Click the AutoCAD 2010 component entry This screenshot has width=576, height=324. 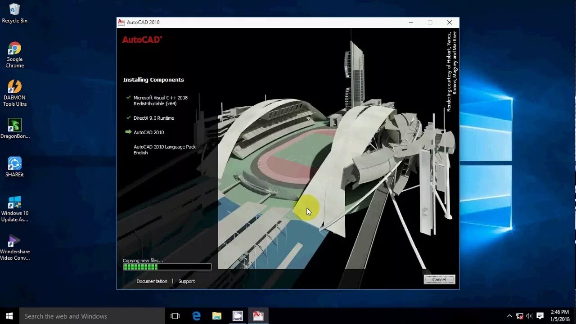pyautogui.click(x=148, y=132)
